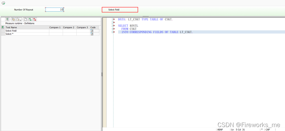Click Compare 1 cell of Select Field row
The width and height of the screenshot is (285, 131).
[x=56, y=31]
